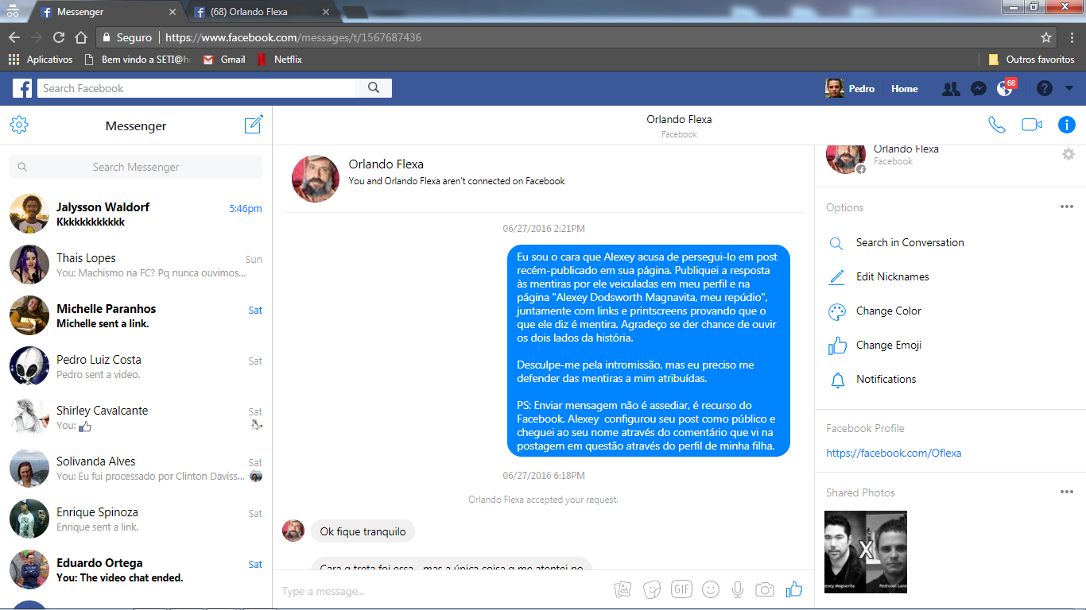Choose a sticker from the sticker icon
This screenshot has height=610, width=1086.
point(653,589)
